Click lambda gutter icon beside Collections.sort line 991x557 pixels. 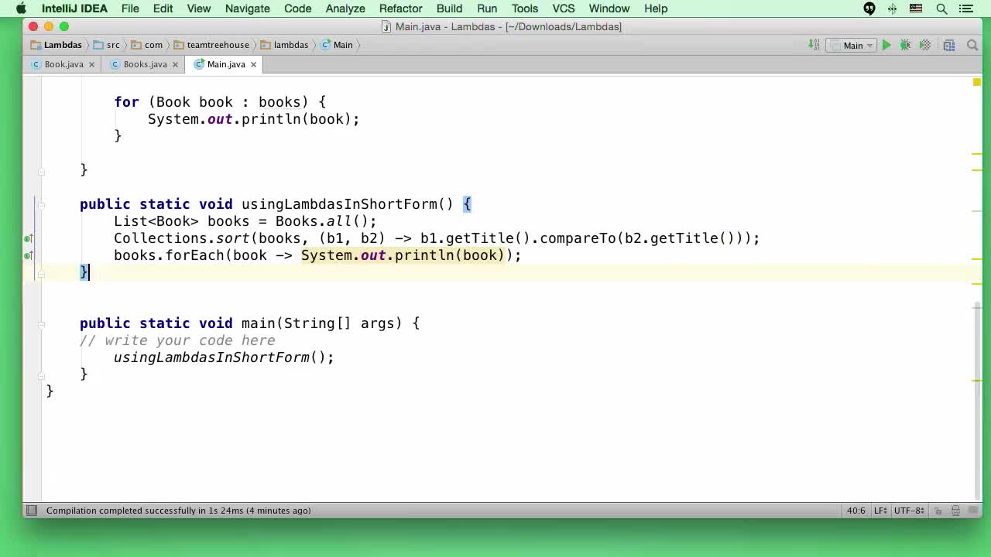tap(28, 238)
